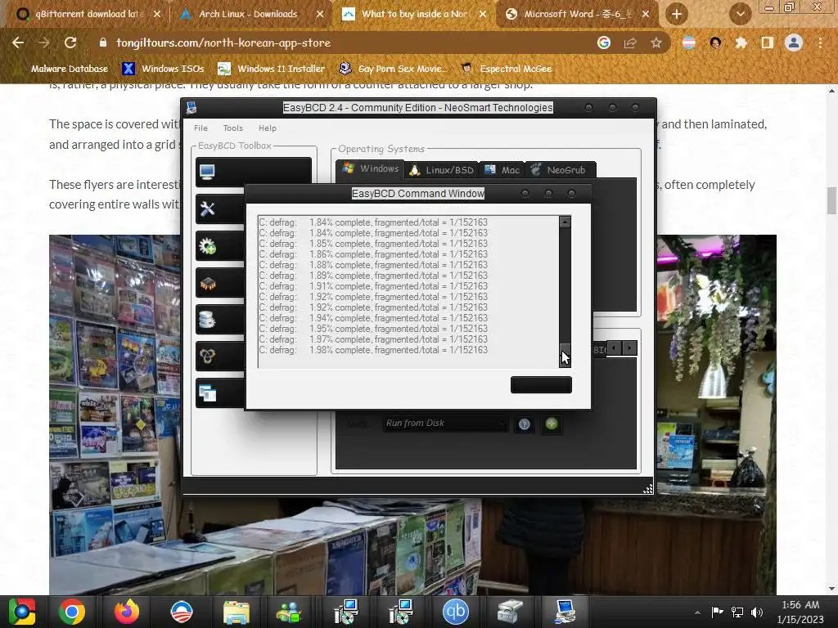Open the Help menu in EasyBCD
Viewport: 838px width, 628px height.
(268, 128)
